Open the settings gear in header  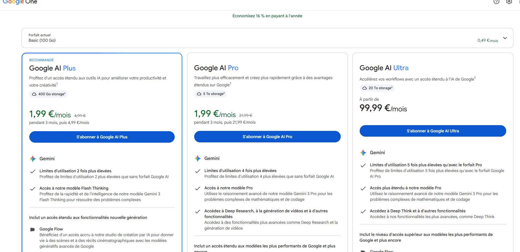tap(509, 2)
